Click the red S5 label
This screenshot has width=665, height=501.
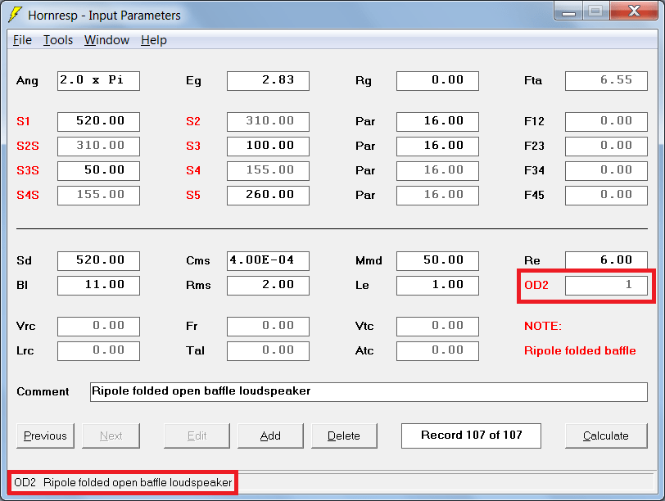click(193, 195)
